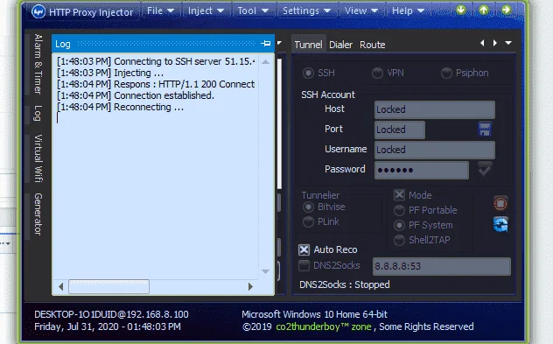
Task: Toggle the DNS2Socks checkbox
Action: tap(304, 265)
